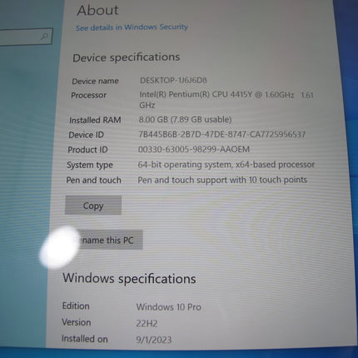The image size is (358, 358).
Task: Select the Windows specifications heading
Action: [x=129, y=278]
